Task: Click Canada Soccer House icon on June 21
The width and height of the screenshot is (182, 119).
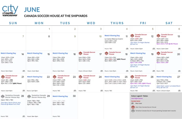Action: pos(3,77)
